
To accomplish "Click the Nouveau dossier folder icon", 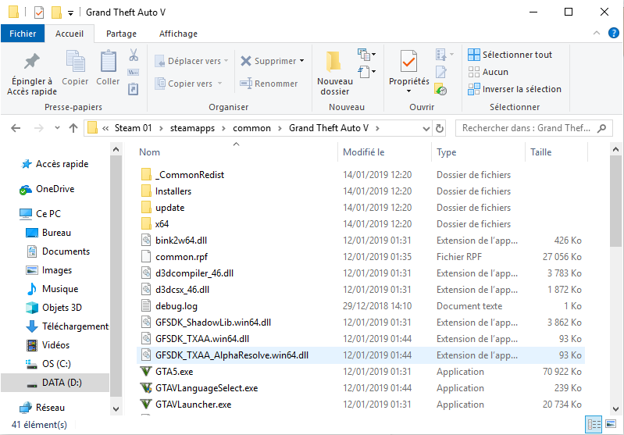I will click(x=333, y=62).
